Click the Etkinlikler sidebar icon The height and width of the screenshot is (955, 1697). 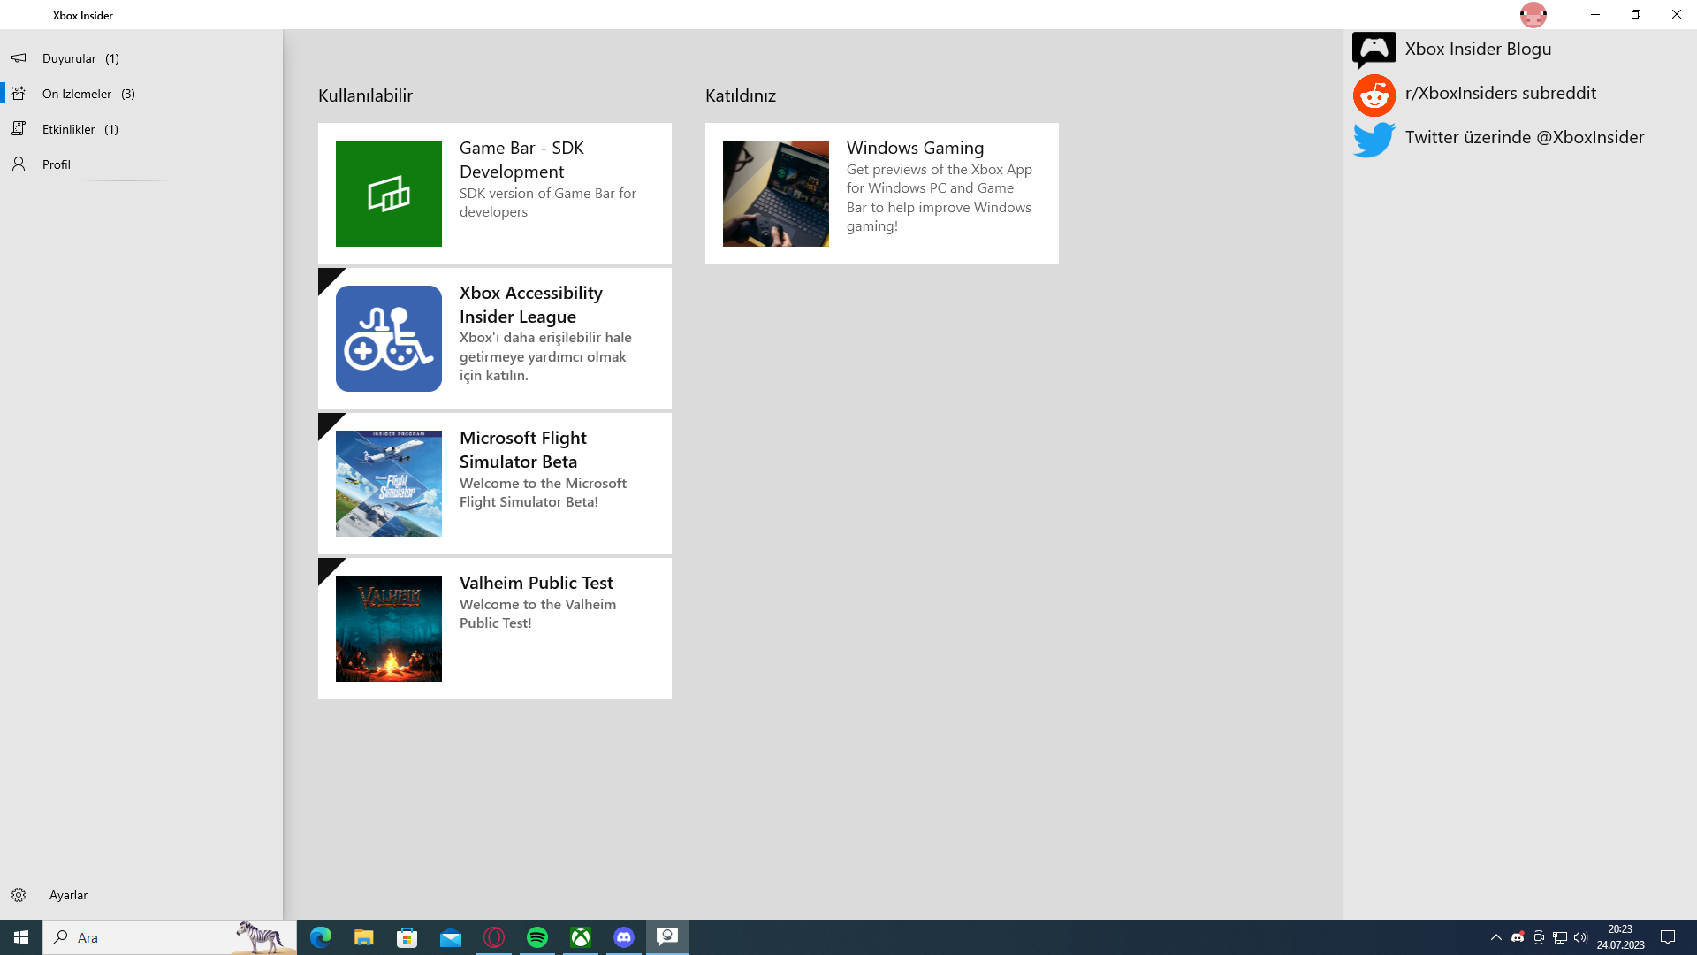19,129
